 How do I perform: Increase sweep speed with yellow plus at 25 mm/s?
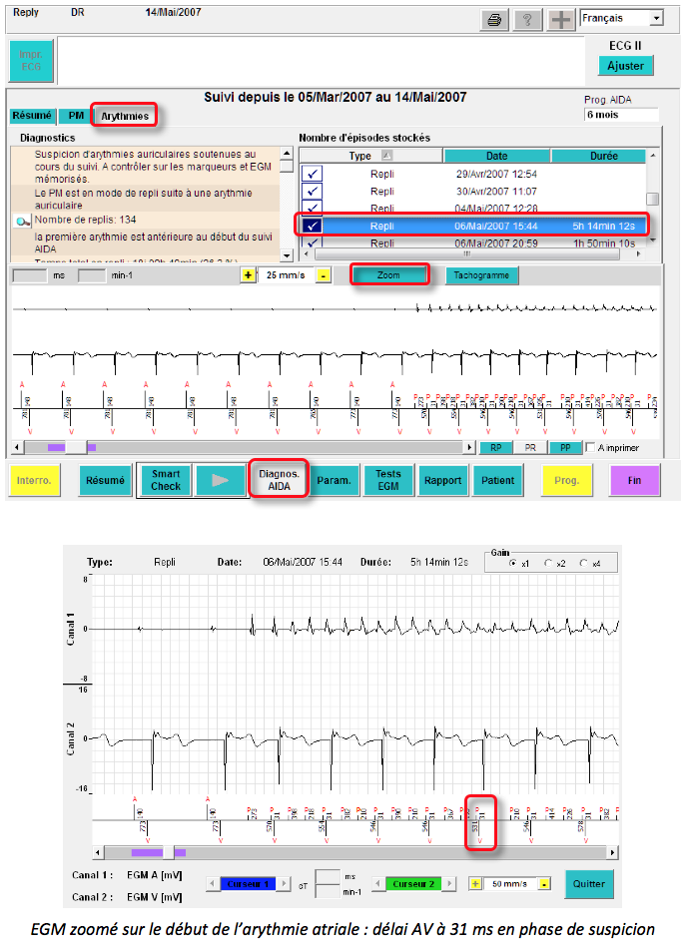coord(248,275)
